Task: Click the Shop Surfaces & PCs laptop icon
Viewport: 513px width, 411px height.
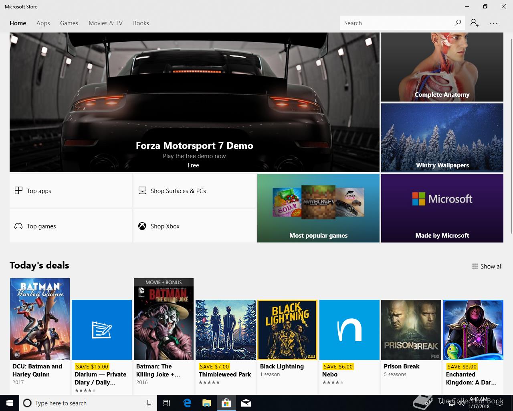Action: (x=142, y=191)
